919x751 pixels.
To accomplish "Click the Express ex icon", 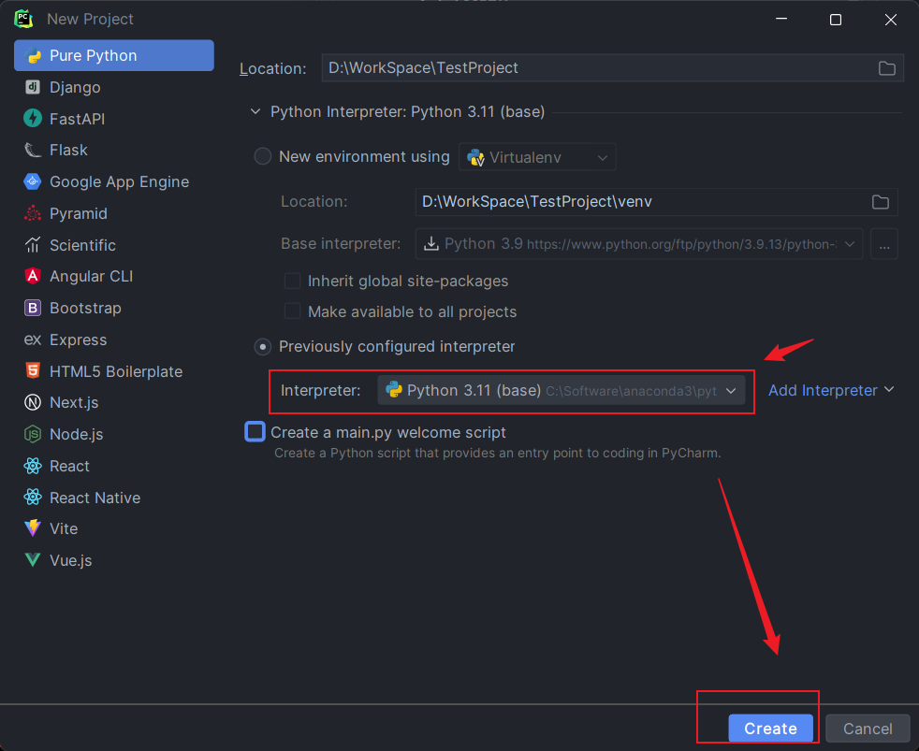I will tap(33, 339).
